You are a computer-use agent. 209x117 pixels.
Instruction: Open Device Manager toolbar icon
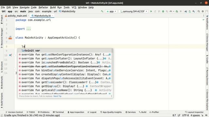coord(190,11)
